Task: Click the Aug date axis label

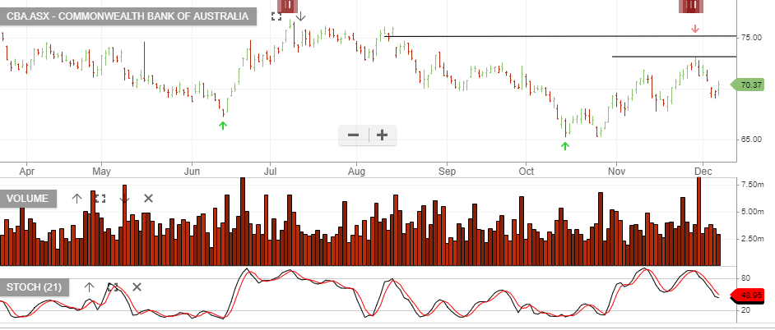Action: pos(356,172)
